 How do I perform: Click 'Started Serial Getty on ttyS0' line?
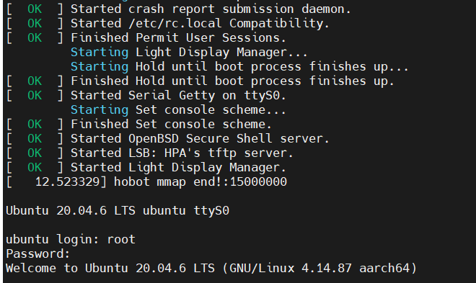[146, 96]
